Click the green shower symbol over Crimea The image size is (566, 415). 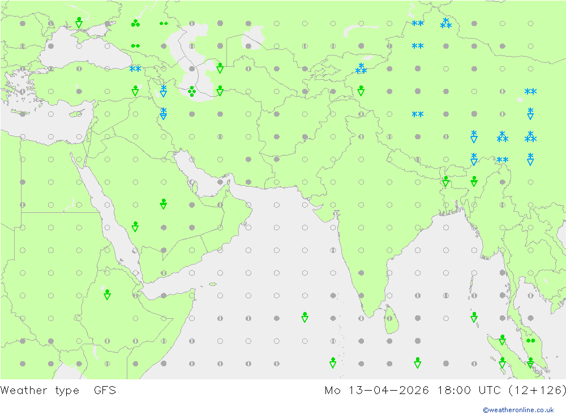click(79, 23)
